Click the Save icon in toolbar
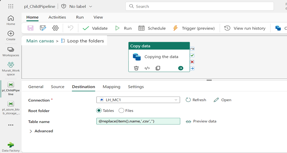 click(x=31, y=28)
